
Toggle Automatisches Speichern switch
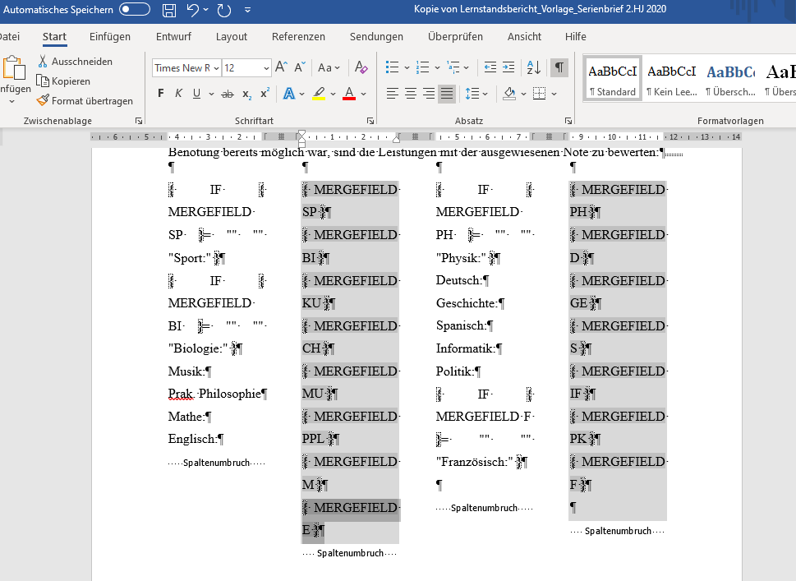(135, 9)
